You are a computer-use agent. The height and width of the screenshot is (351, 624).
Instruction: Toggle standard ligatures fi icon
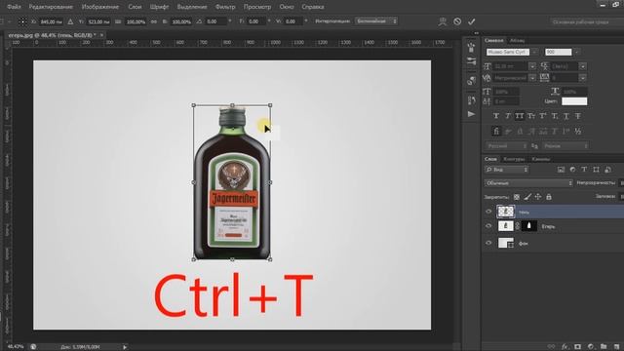click(496, 131)
